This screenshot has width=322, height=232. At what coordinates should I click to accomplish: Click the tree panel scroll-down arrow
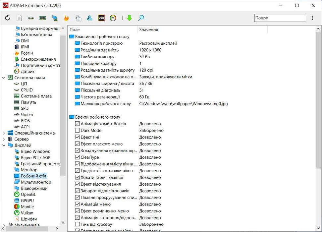[63, 223]
